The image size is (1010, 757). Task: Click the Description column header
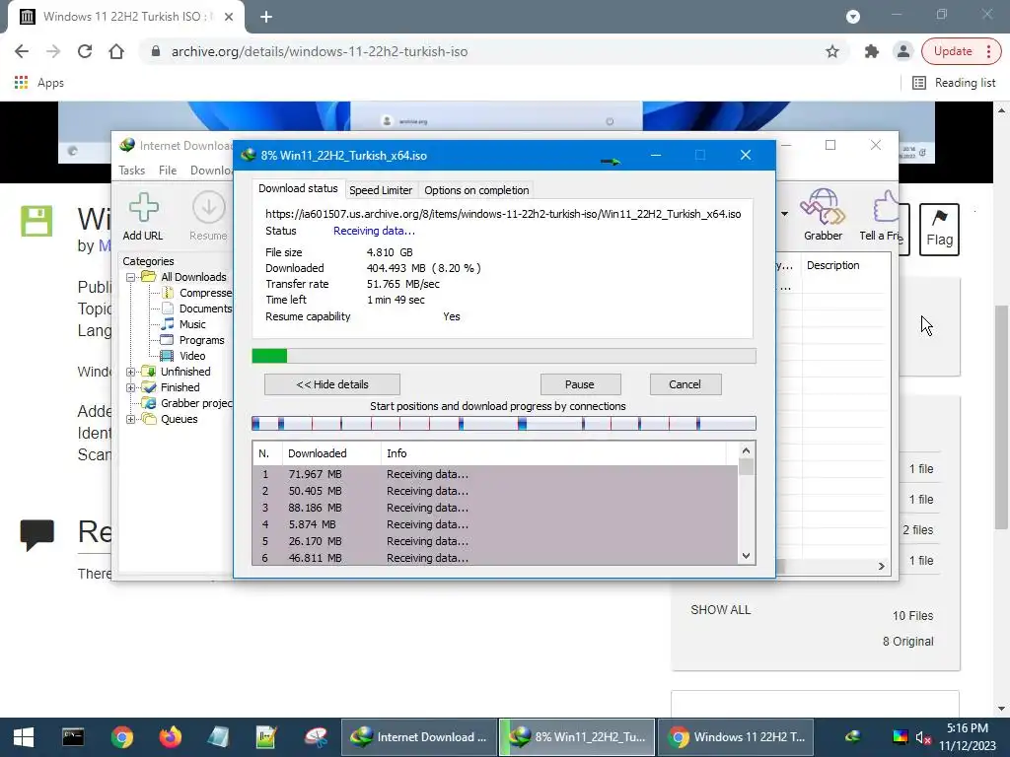[832, 265]
